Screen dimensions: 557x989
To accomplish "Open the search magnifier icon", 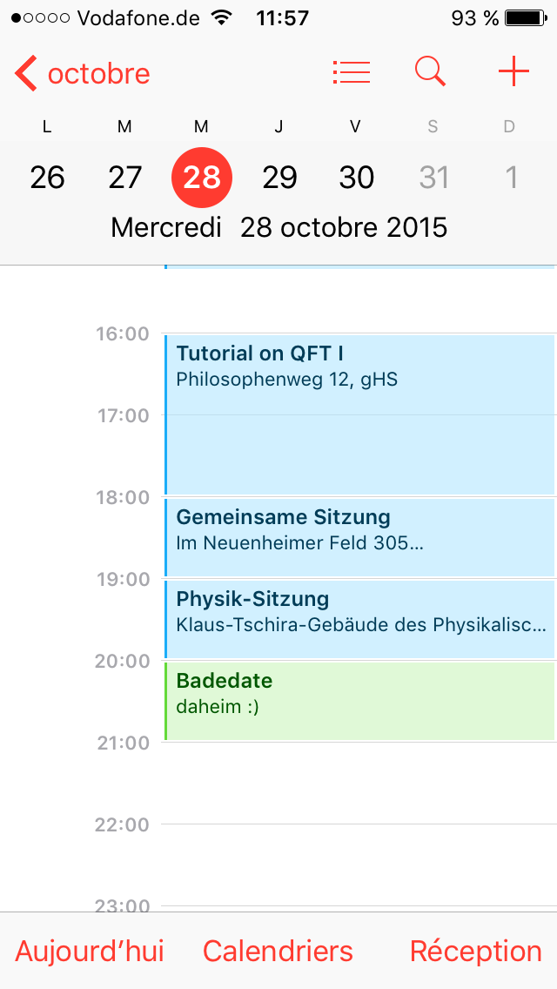I will [x=430, y=72].
